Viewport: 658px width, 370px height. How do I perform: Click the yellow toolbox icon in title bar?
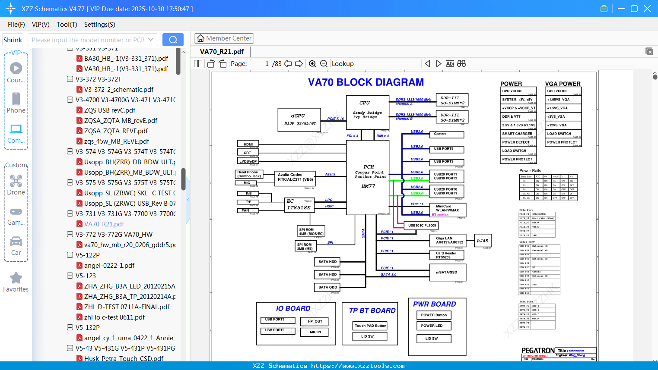coord(604,9)
